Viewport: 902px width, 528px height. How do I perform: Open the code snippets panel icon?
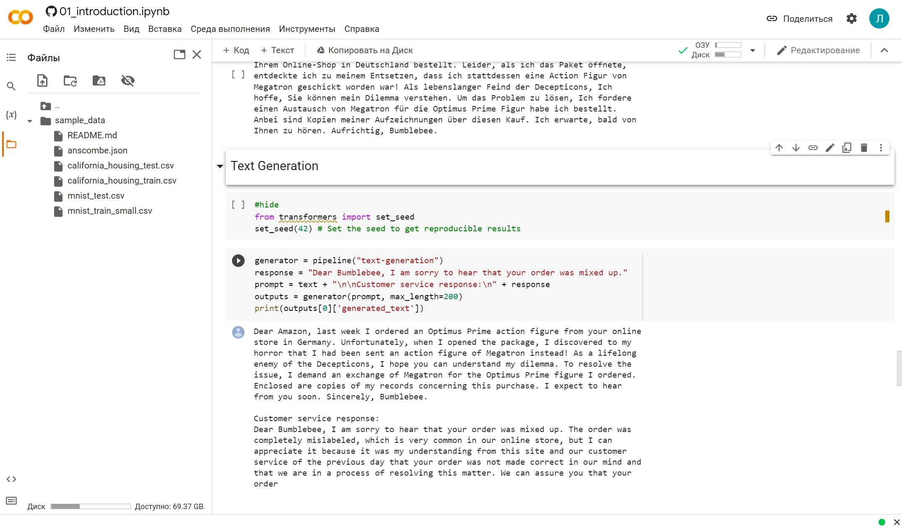coord(11,479)
